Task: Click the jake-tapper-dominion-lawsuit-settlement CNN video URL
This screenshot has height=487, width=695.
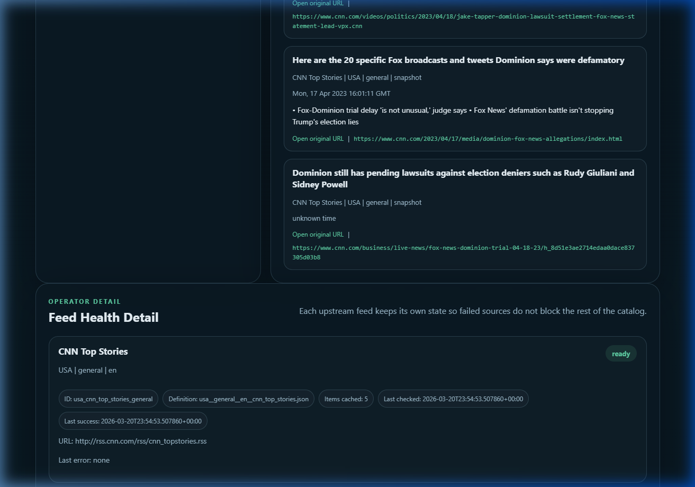Action: coord(463,21)
